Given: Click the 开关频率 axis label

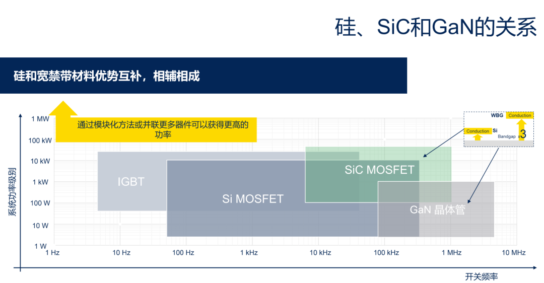Looking at the screenshot, I should click(481, 276).
